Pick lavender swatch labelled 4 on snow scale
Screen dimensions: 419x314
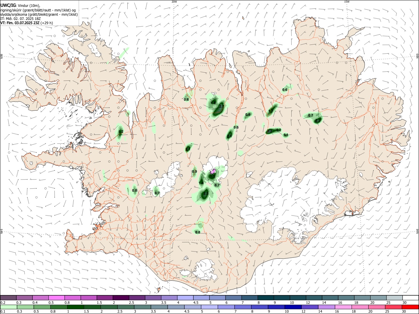click(x=185, y=298)
